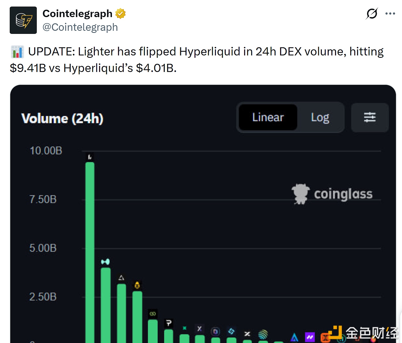Click the Hyperliquid logo above second bar
Viewport: 402px width, 343px height.
pyautogui.click(x=105, y=262)
